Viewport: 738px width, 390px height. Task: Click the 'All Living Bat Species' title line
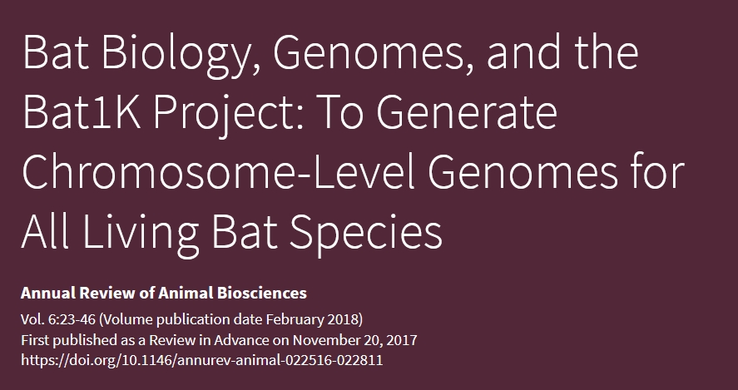(232, 232)
